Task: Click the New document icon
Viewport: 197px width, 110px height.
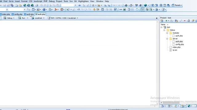Action: [16, 5]
